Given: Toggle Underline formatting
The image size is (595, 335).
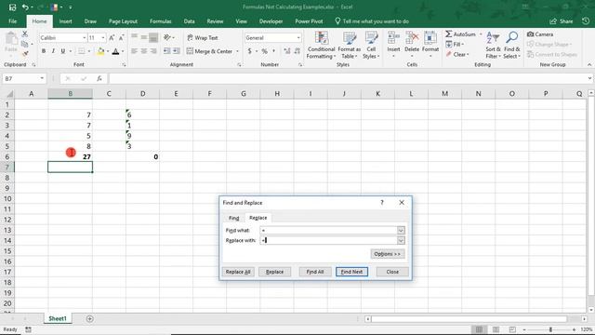Looking at the screenshot, I should [x=62, y=51].
